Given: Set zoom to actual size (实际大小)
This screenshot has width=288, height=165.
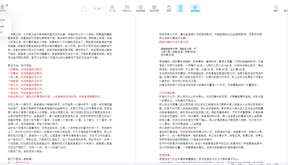Looking at the screenshot, I should [127, 8].
